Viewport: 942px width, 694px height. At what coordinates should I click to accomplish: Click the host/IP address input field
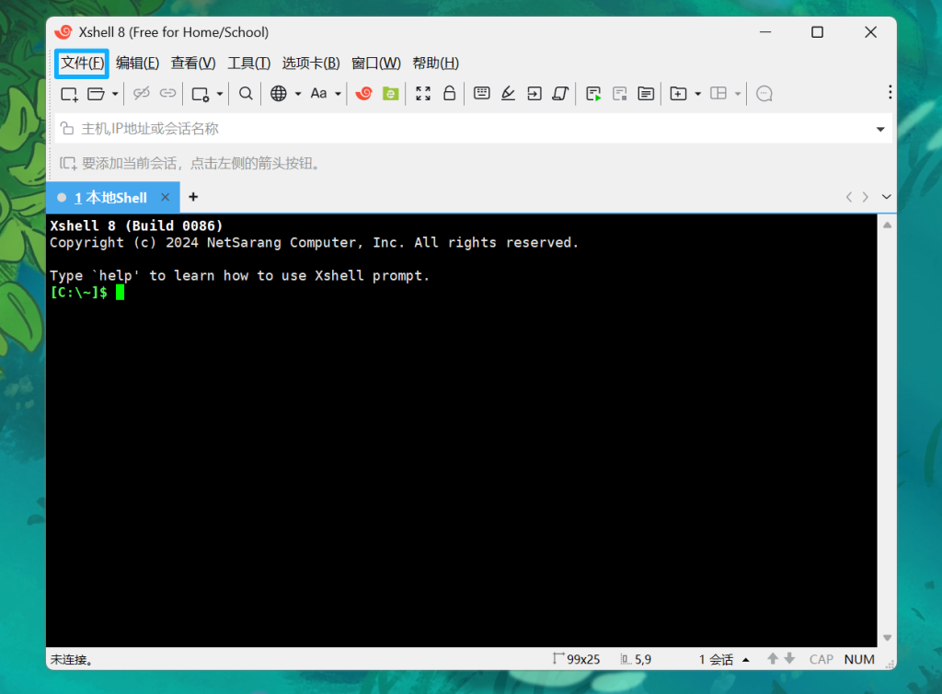point(460,129)
